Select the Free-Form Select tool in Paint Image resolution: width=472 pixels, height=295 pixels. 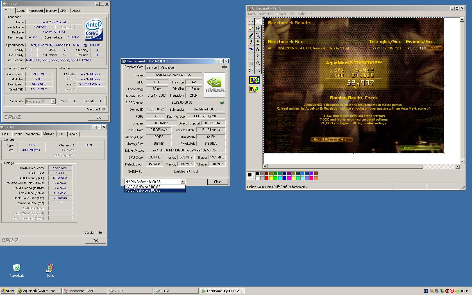(251, 21)
